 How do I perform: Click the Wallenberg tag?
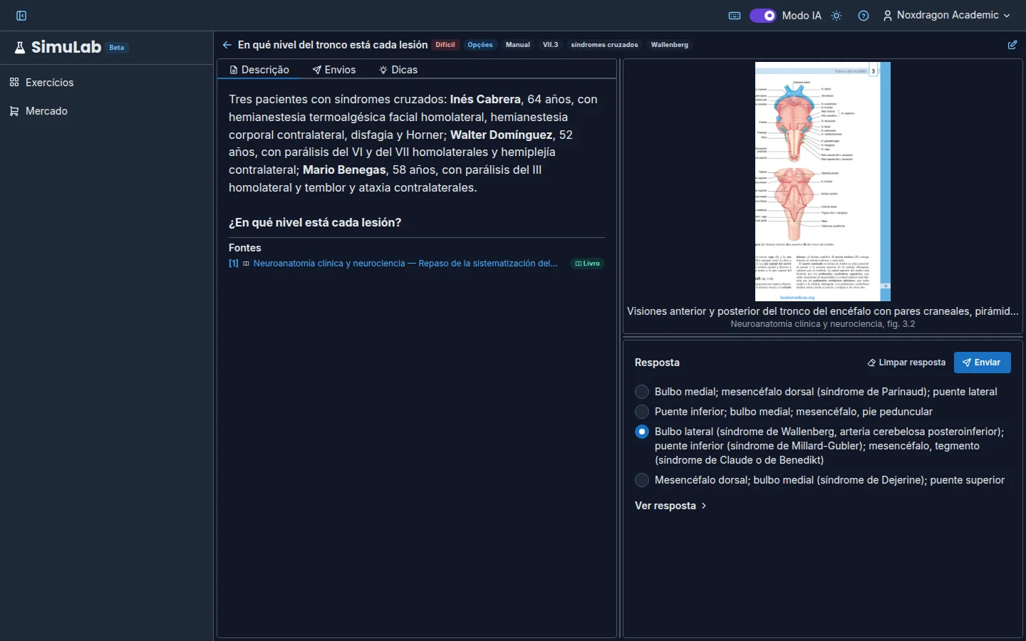pyautogui.click(x=670, y=45)
